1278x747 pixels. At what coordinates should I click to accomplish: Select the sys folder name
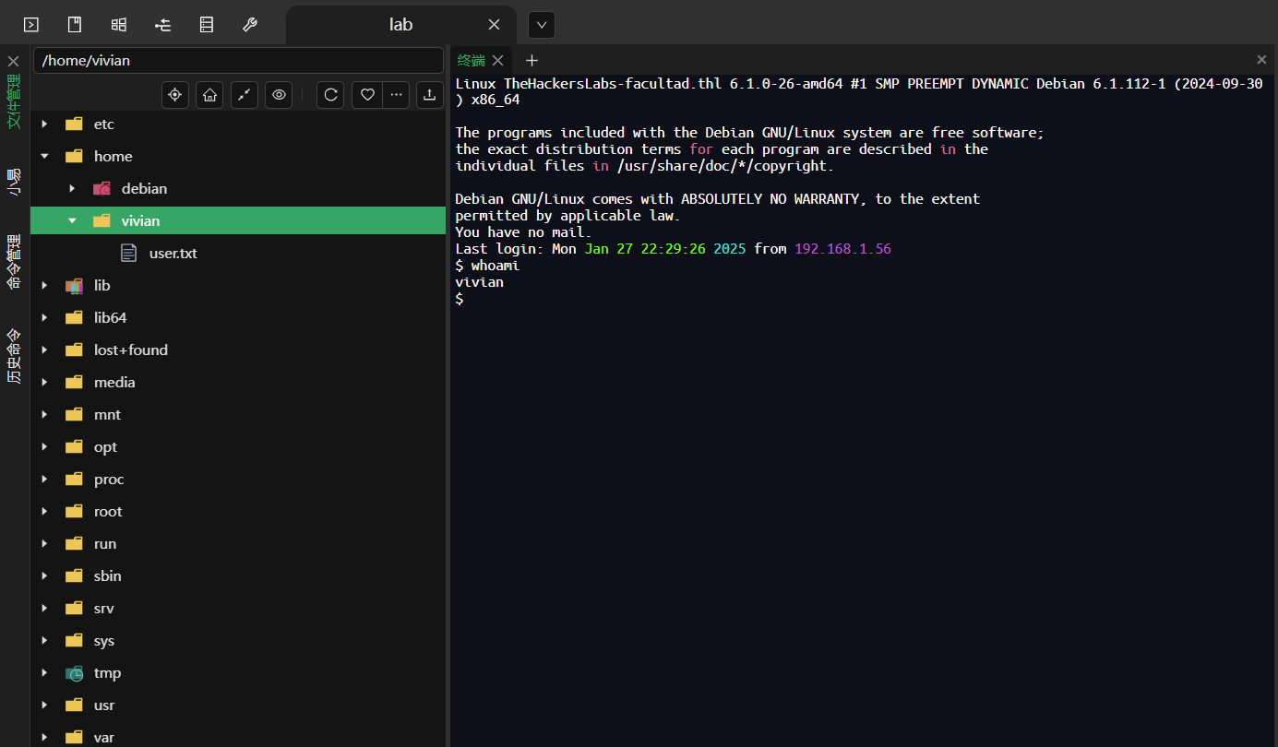[x=104, y=641]
